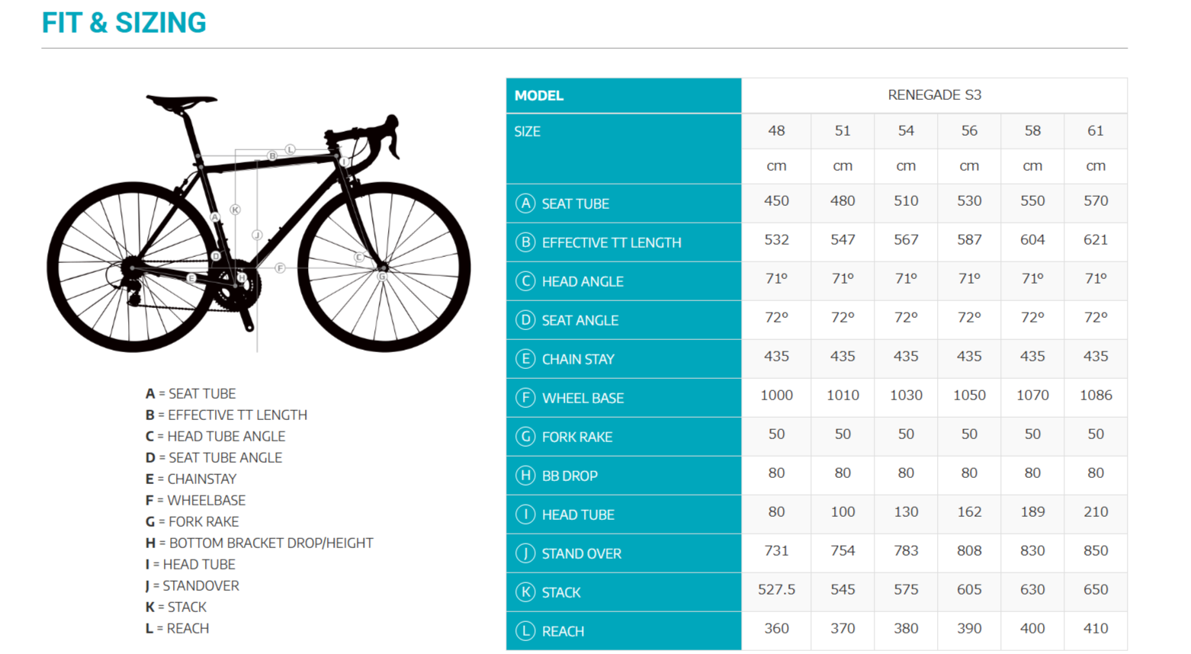1191x654 pixels.
Task: Click the size 54 column header
Action: pos(906,131)
